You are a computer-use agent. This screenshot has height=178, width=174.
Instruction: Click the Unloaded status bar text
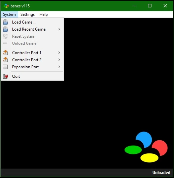[x=161, y=173]
